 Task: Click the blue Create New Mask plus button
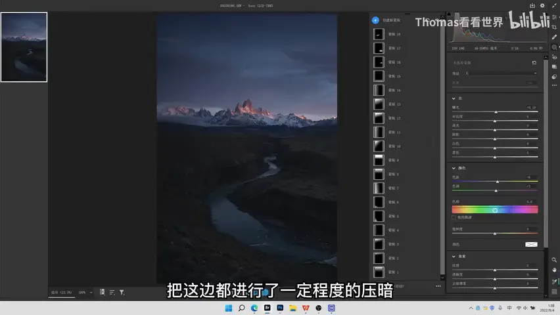(375, 20)
